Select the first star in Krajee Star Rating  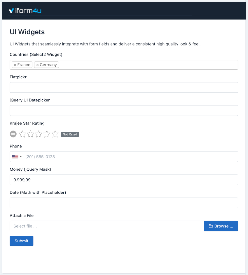point(22,134)
